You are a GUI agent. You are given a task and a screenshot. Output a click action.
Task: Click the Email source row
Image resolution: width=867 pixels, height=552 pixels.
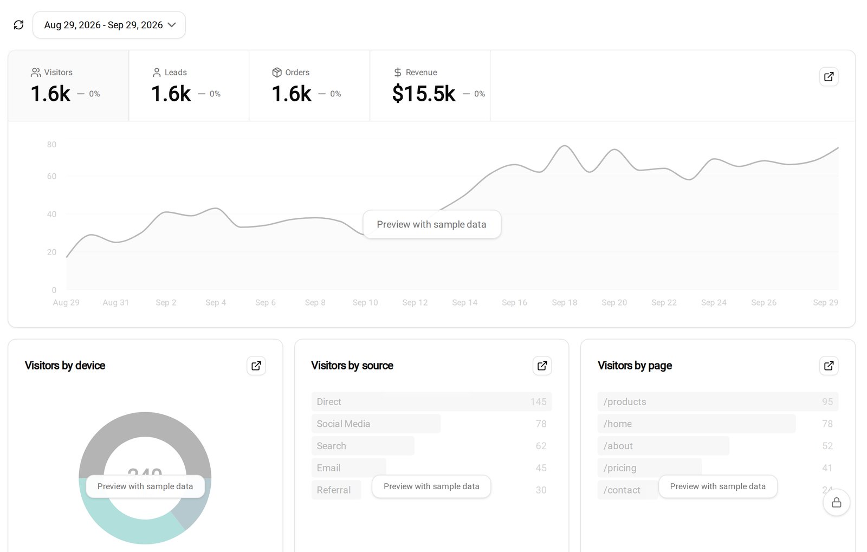click(431, 468)
